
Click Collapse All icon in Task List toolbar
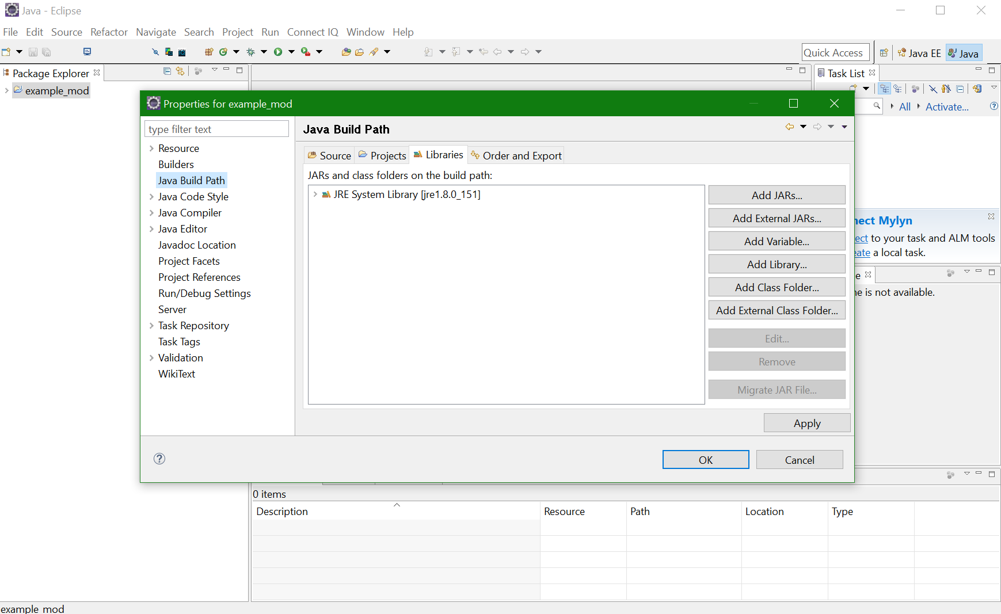pos(960,89)
